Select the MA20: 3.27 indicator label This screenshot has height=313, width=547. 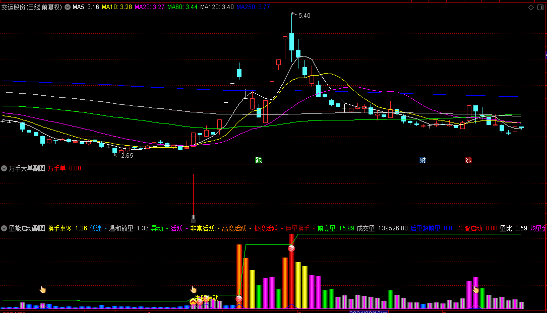point(150,7)
